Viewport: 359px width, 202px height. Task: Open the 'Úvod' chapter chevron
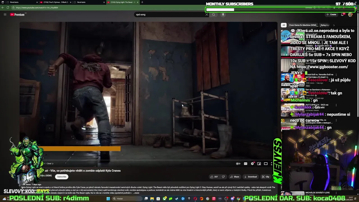52,164
